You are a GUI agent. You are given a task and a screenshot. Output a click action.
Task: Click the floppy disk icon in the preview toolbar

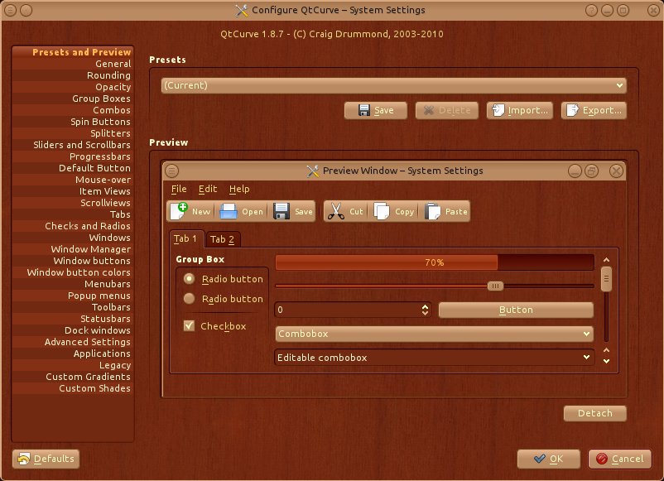click(x=281, y=211)
